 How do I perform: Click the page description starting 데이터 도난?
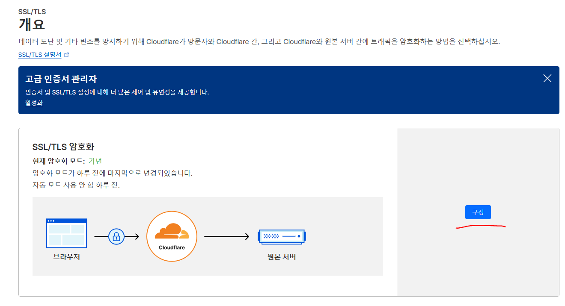tap(259, 42)
